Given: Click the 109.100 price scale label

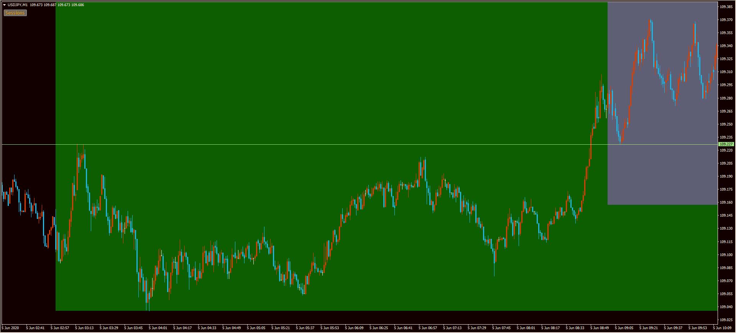Looking at the screenshot, I should [x=726, y=255].
